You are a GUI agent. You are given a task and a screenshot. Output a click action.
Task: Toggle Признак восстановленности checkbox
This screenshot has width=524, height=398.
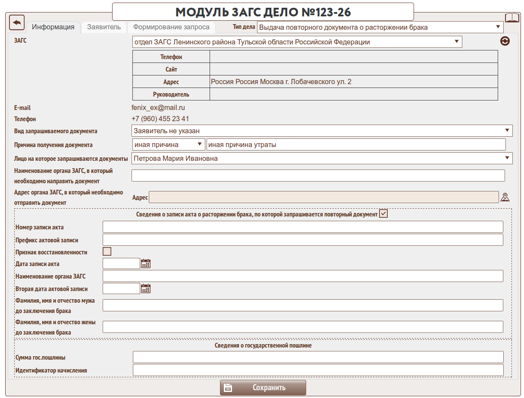pyautogui.click(x=107, y=251)
